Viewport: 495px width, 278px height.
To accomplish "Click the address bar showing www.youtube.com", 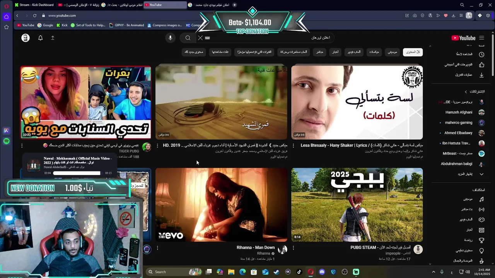I will [62, 15].
